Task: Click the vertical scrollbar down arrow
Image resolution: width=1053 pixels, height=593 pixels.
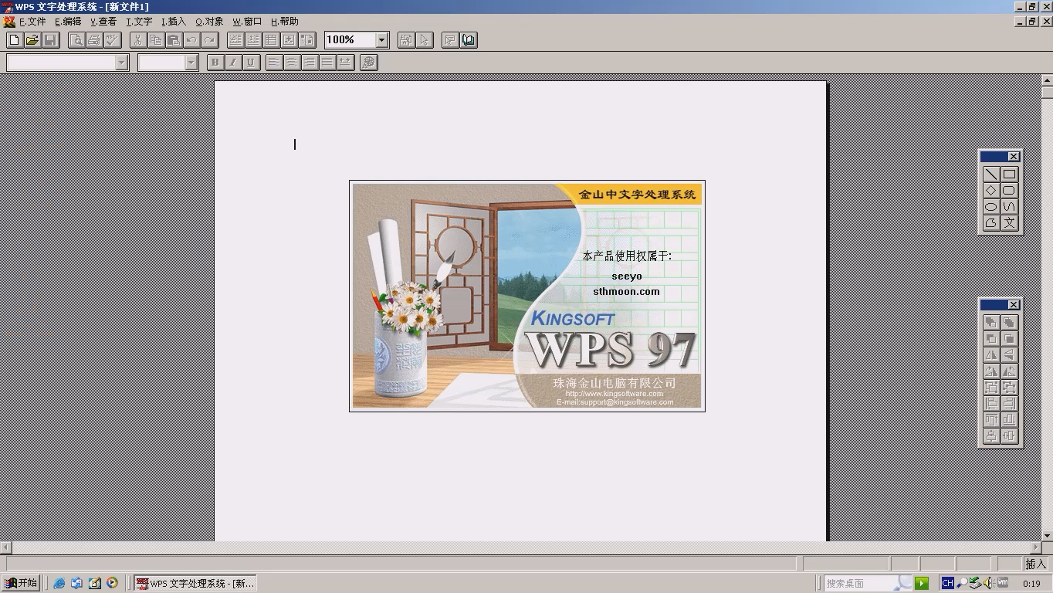Action: click(1048, 536)
